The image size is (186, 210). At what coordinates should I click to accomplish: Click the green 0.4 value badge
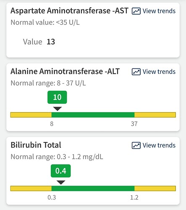61,171
